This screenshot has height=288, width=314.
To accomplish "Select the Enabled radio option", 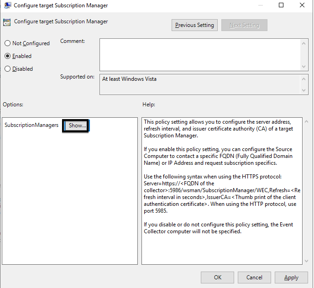I will 7,56.
